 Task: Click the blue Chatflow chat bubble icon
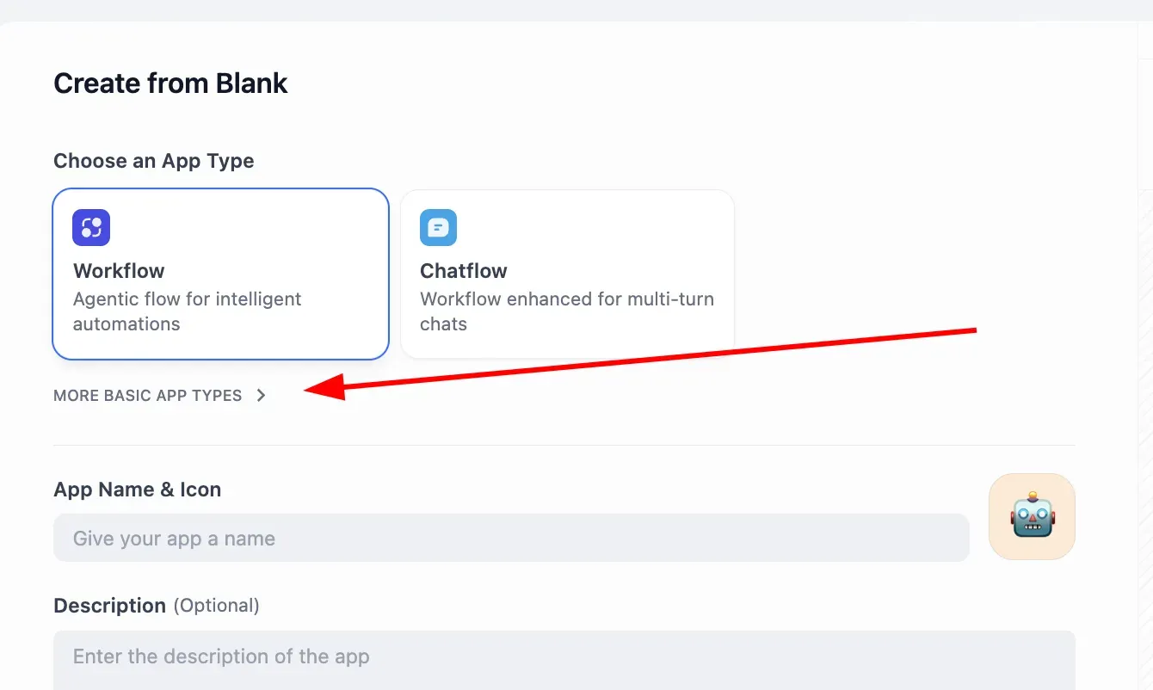point(438,228)
